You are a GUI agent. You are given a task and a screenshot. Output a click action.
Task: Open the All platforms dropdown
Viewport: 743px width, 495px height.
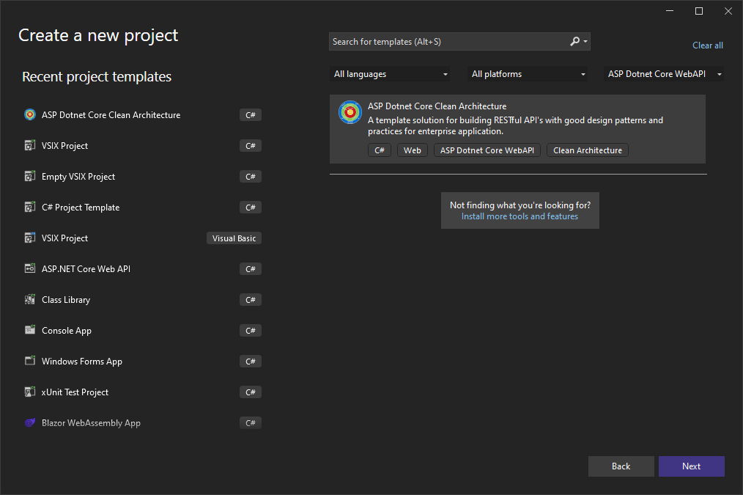[x=527, y=73]
